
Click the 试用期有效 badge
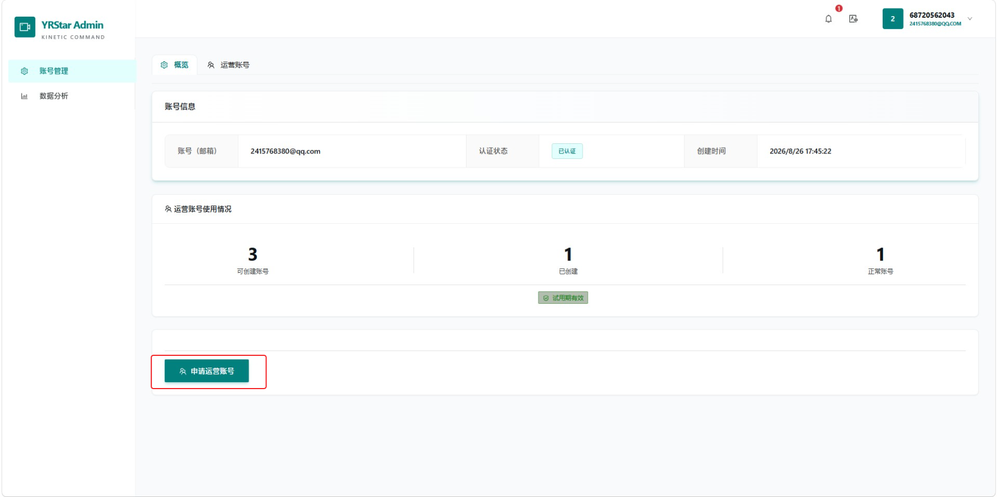pyautogui.click(x=563, y=298)
